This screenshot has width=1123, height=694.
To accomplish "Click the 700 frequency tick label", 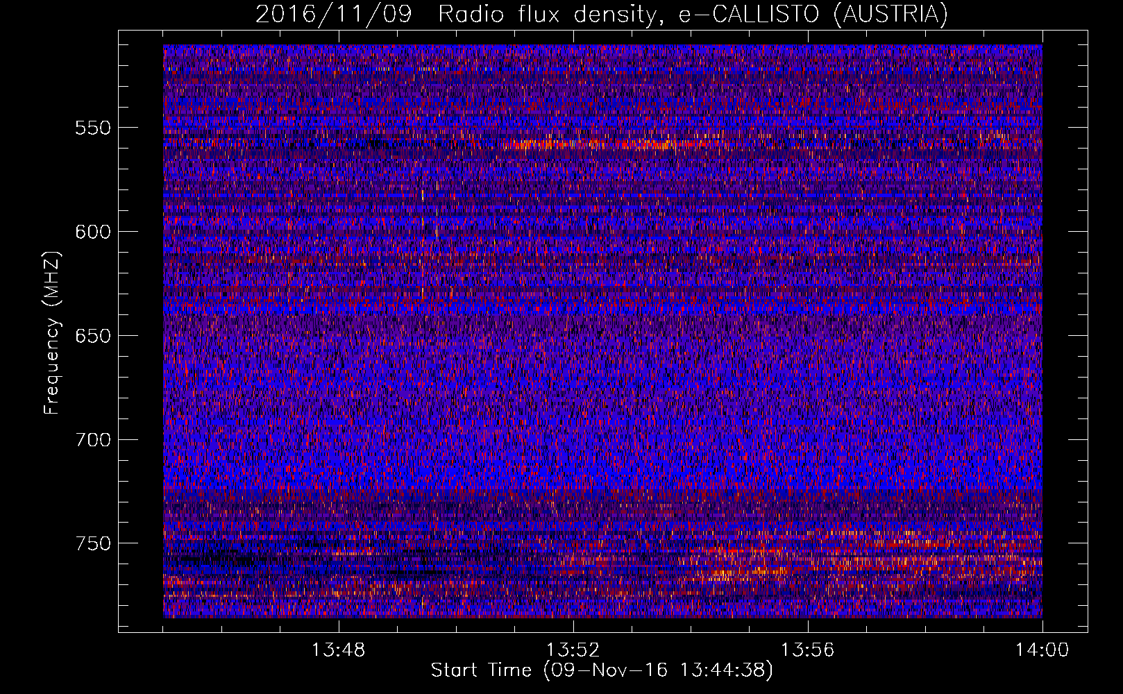I will (x=92, y=440).
